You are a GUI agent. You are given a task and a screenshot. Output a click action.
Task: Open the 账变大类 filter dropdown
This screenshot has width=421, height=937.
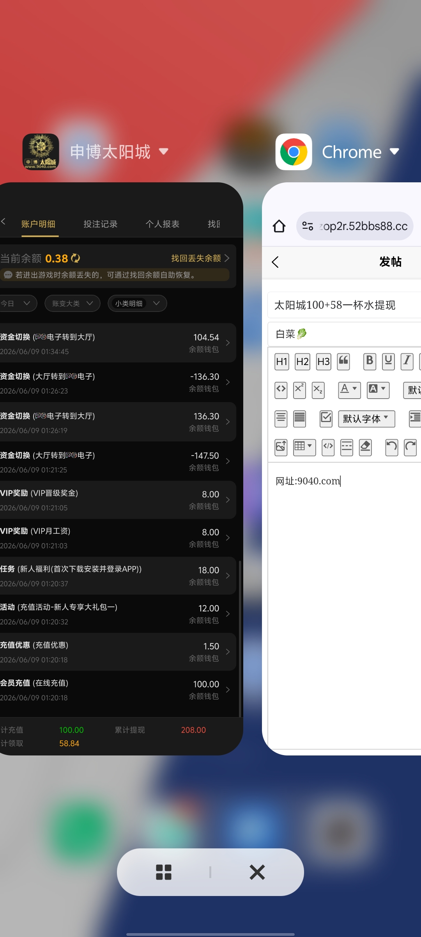(x=73, y=303)
